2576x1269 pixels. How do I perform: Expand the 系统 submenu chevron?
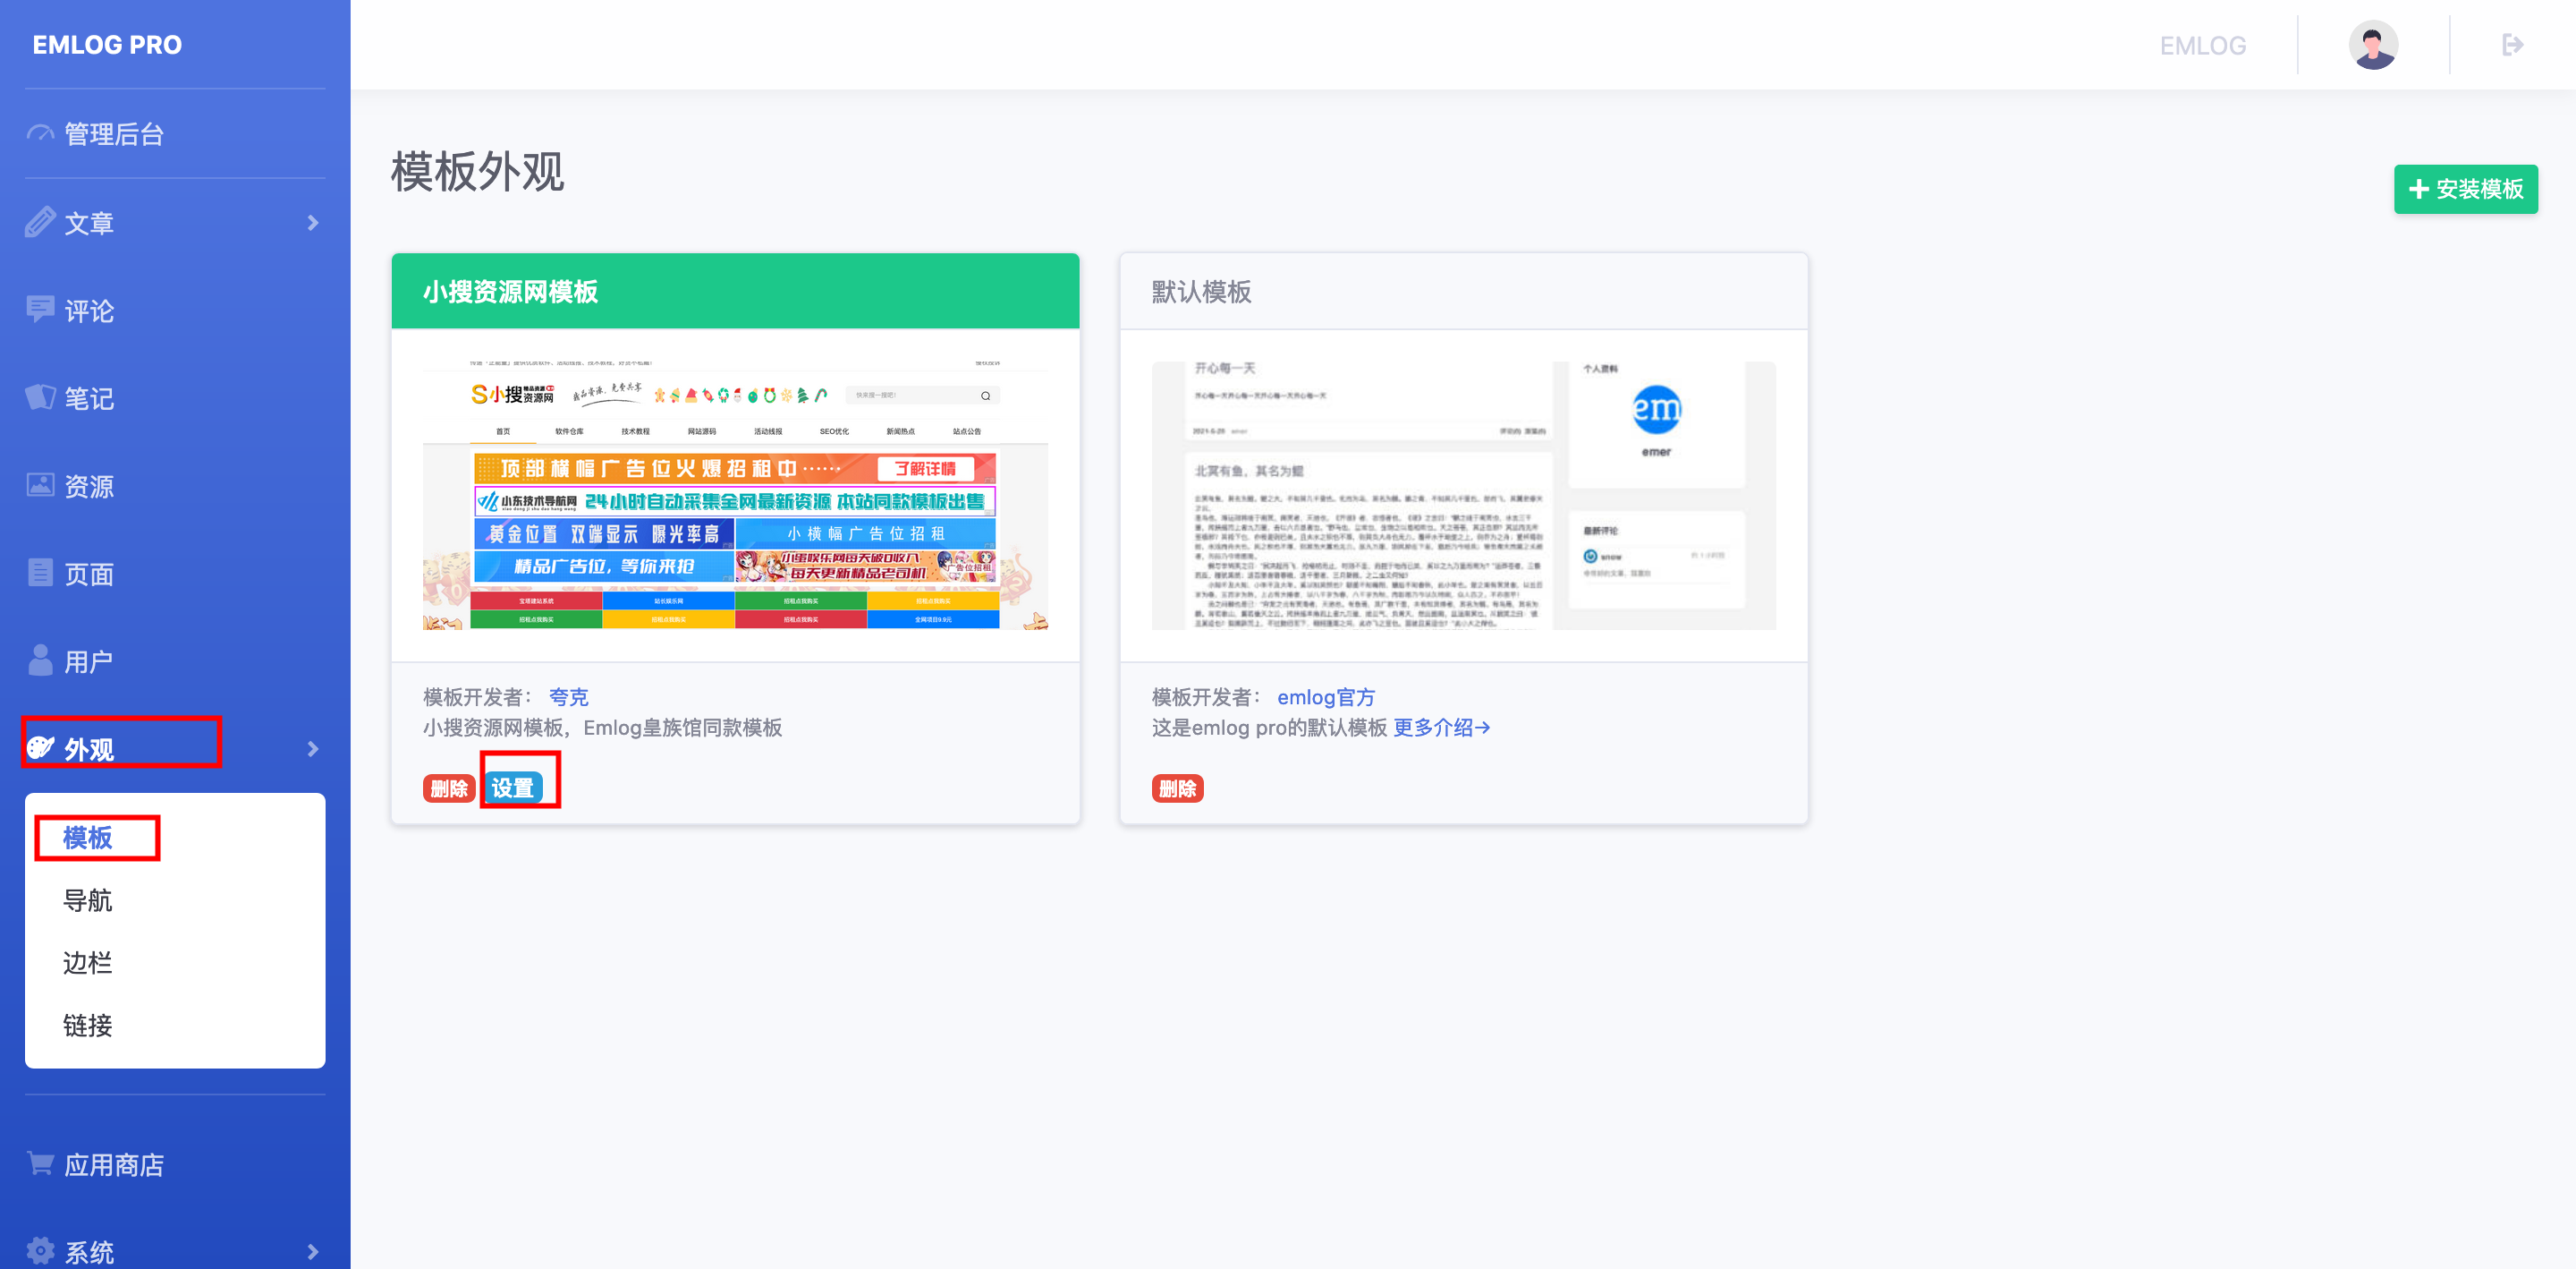coord(313,1251)
